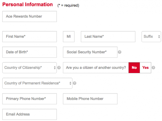The image size is (162, 121).
Task: Open the Suffix dropdown
Action: tap(151, 37)
